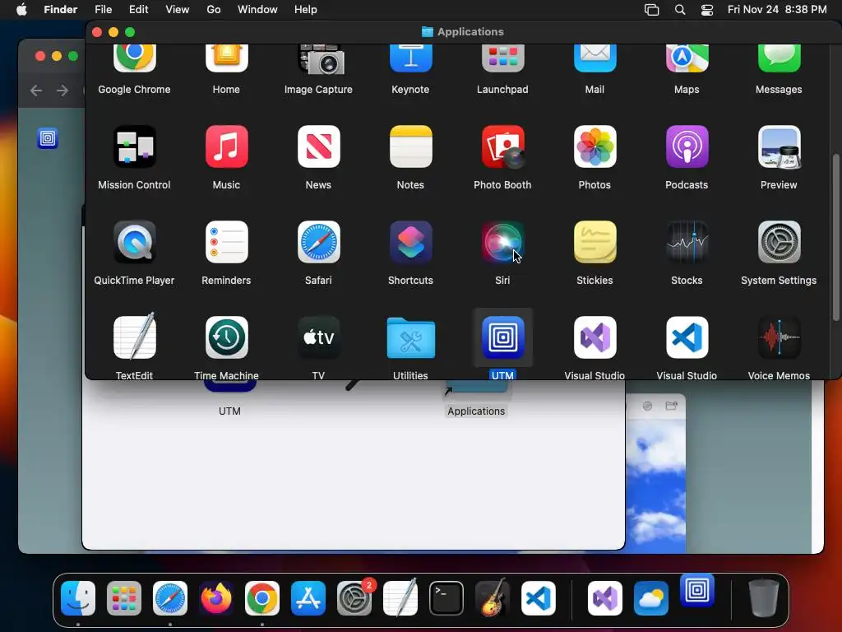The height and width of the screenshot is (632, 842).
Task: Open Firefox from the Dock
Action: point(216,598)
